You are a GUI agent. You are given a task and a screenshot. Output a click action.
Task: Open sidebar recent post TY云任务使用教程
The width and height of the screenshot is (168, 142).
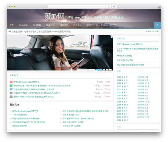[124, 56]
